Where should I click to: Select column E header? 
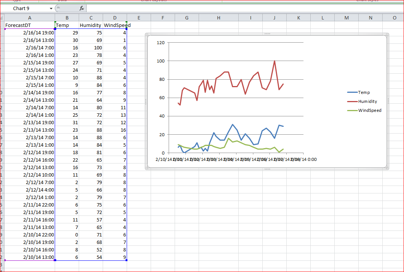click(139, 18)
